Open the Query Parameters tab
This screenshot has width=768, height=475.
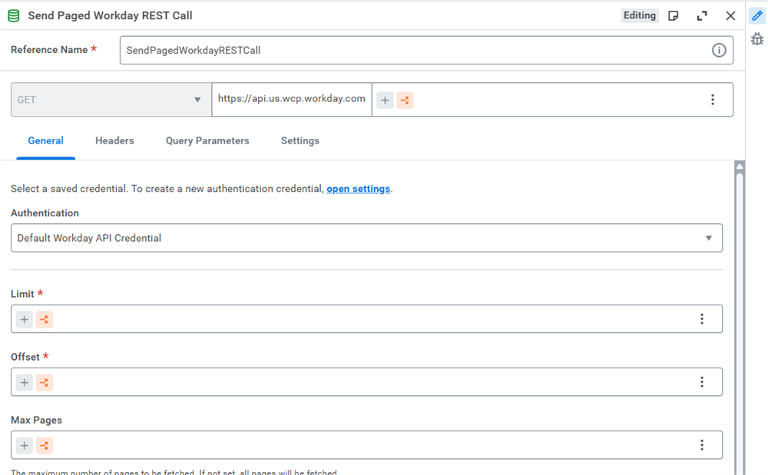pyautogui.click(x=207, y=141)
